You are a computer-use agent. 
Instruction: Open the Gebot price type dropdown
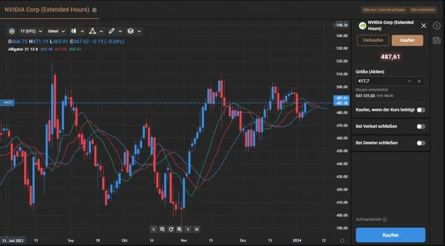coord(56,31)
